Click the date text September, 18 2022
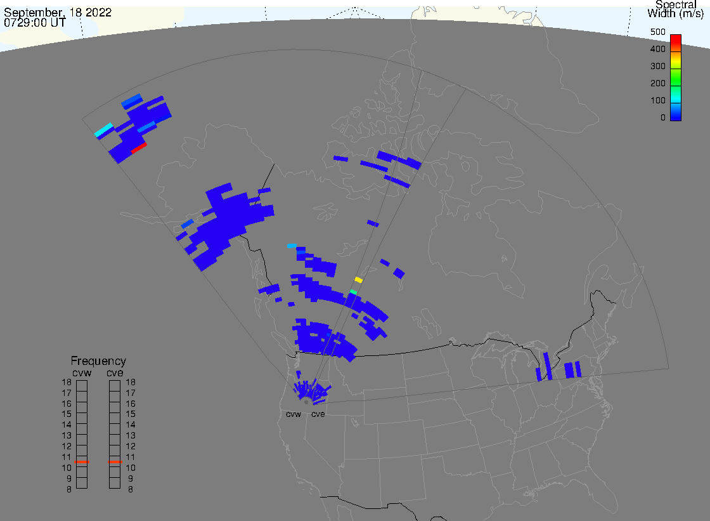 pos(58,12)
